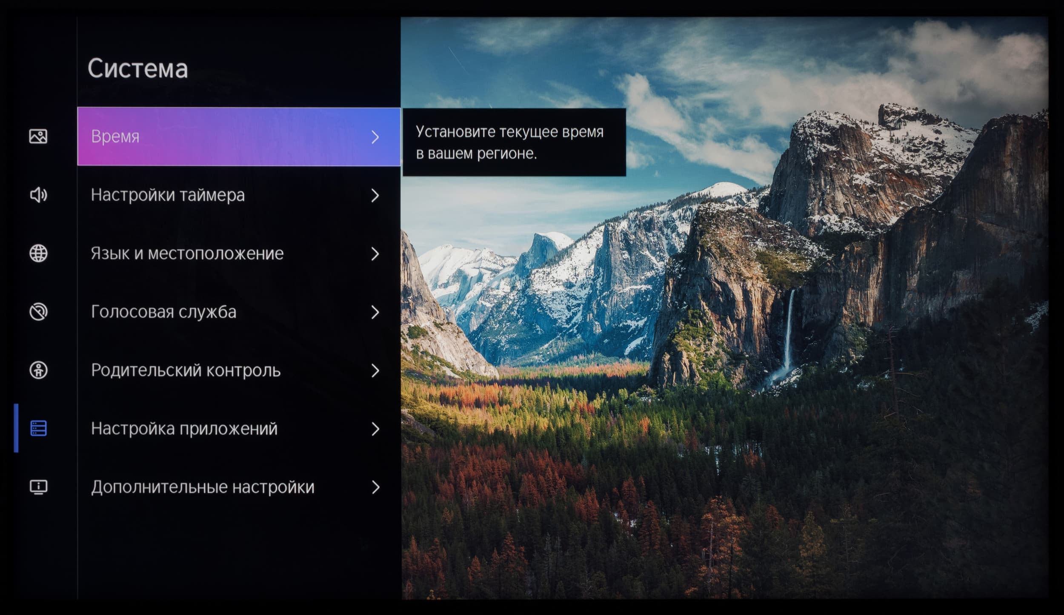Open the Support monitor info icon

coord(38,487)
